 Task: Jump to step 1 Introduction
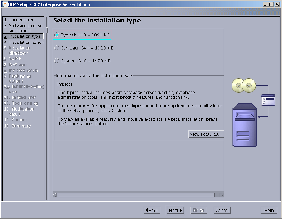click(18, 20)
